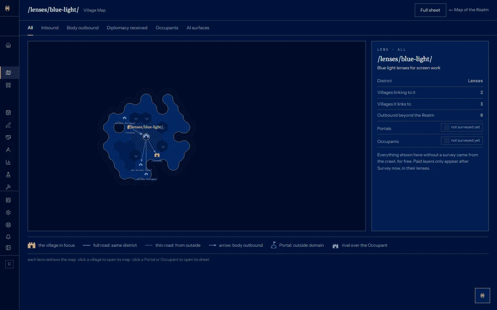The height and width of the screenshot is (310, 497).
Task: Go back via Map of the Realm link
Action: 469,10
